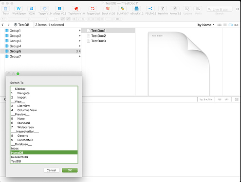
Task: Run TagMoverV1.0 from the toolbar
Action: coord(76,9)
